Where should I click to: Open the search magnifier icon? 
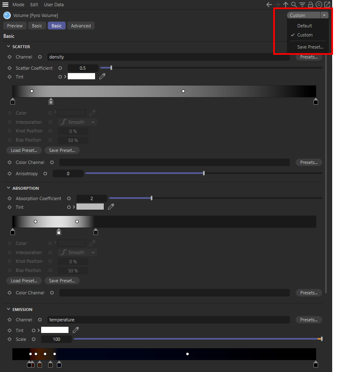point(294,5)
